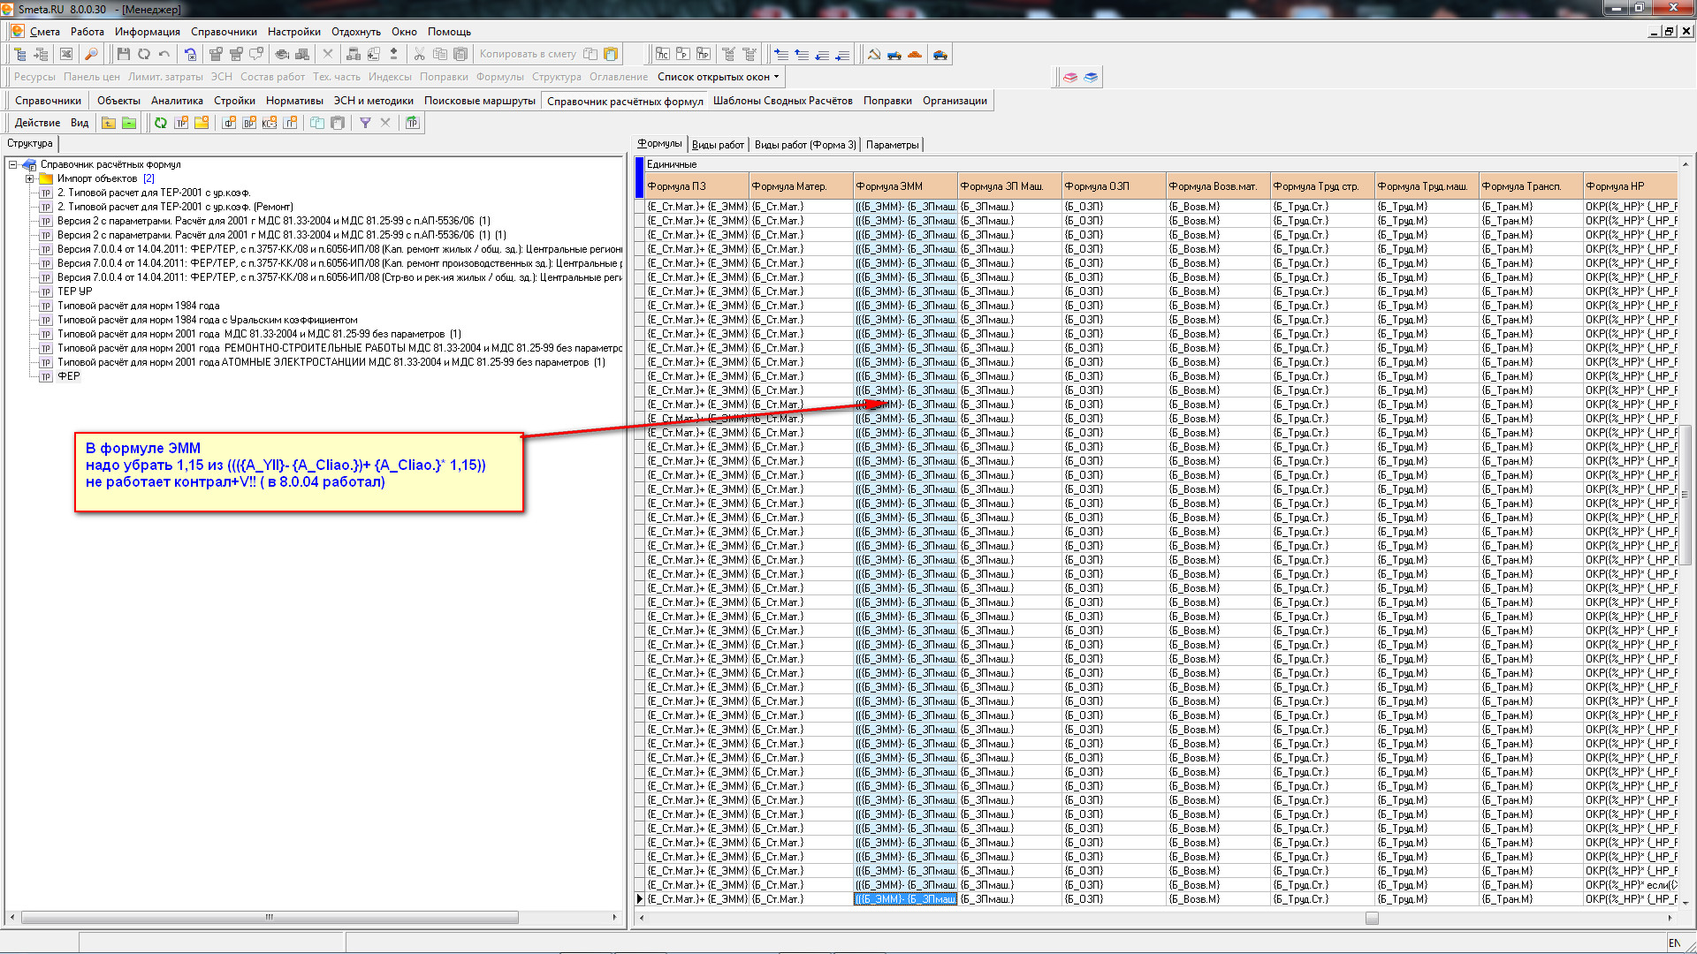Click the КС-3 icon in the lower toolbar

click(x=270, y=123)
